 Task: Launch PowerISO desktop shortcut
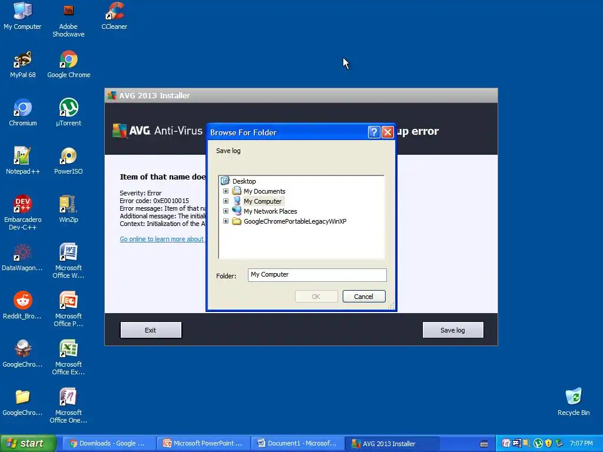[68, 161]
